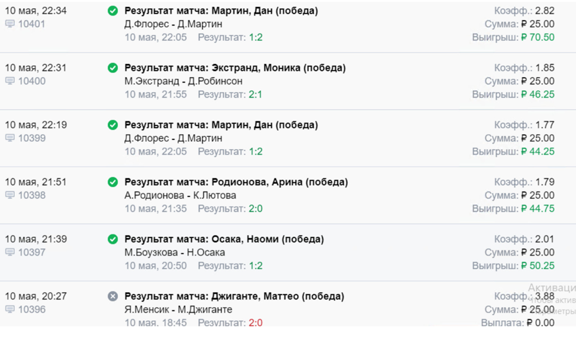Click the grey loss cross for the Джиганте bet

[x=112, y=296]
